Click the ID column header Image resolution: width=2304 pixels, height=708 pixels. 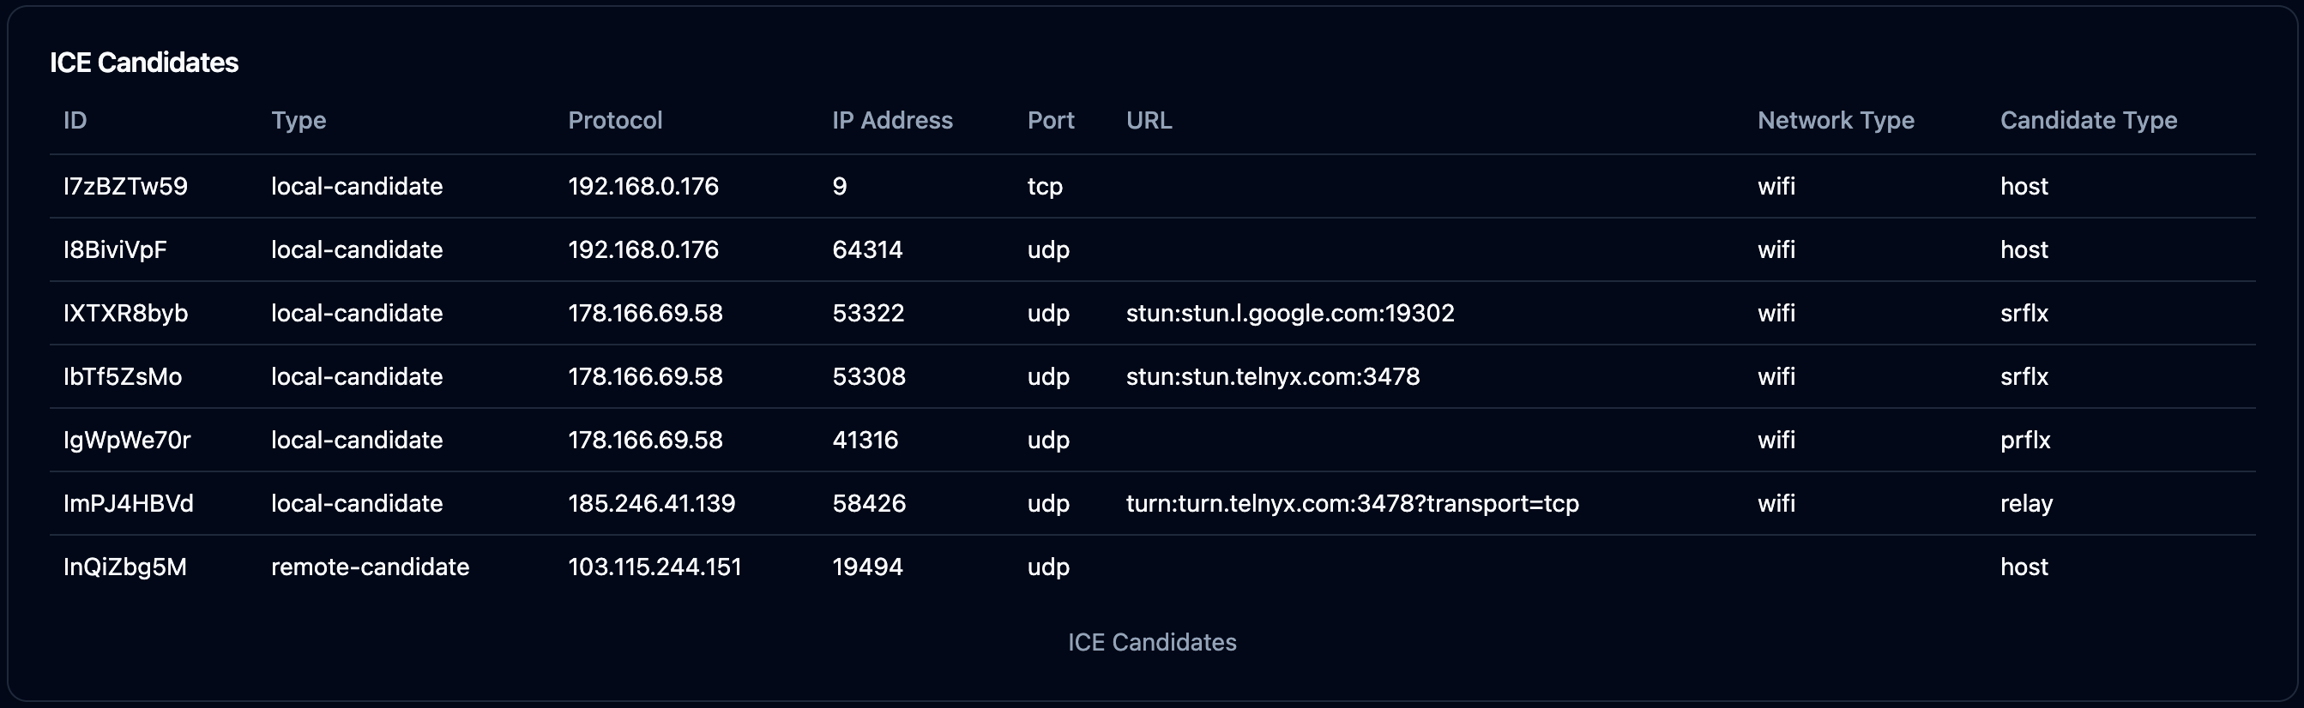pos(75,120)
